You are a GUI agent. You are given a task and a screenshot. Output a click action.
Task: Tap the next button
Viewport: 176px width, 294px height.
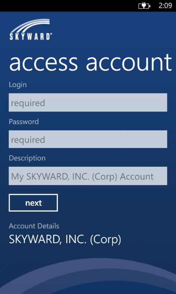tap(33, 203)
